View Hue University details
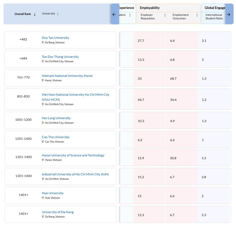This screenshot has height=226, width=236. tap(53, 193)
